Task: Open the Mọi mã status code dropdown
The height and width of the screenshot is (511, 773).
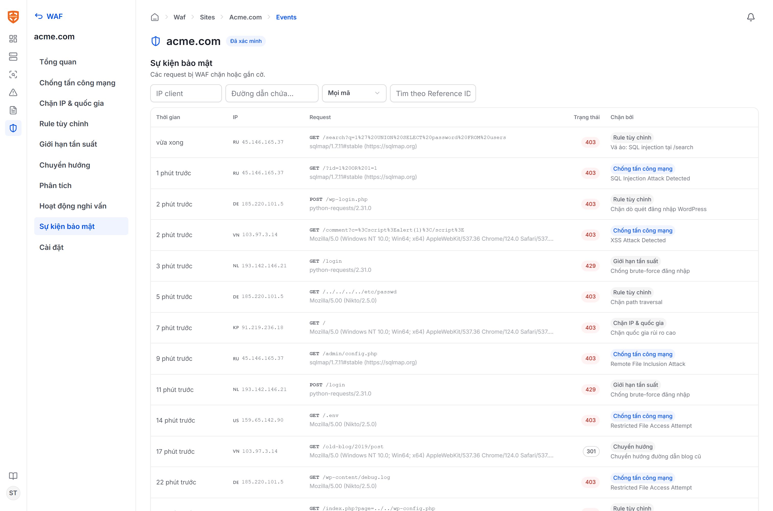Action: coord(354,93)
